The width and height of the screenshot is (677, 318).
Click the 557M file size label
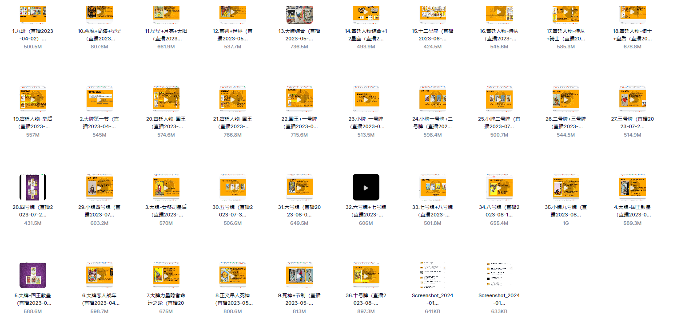33,135
